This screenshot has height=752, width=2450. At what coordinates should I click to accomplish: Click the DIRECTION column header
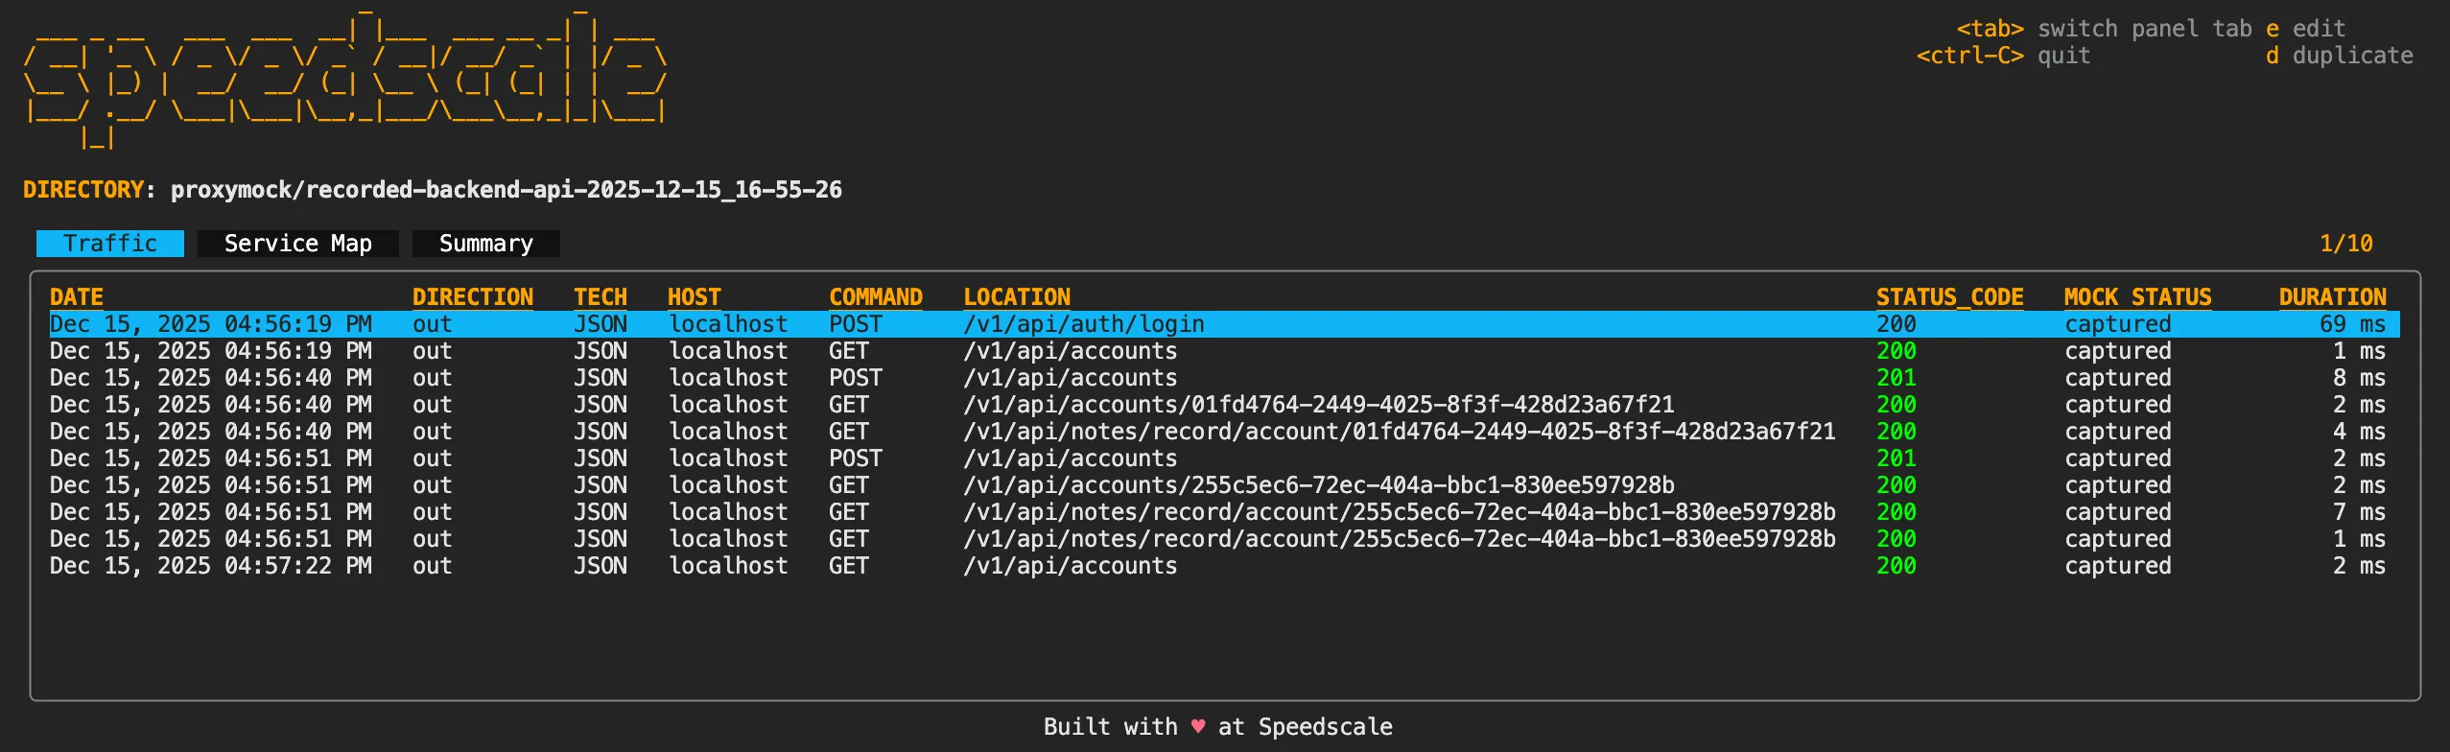pyautogui.click(x=473, y=296)
